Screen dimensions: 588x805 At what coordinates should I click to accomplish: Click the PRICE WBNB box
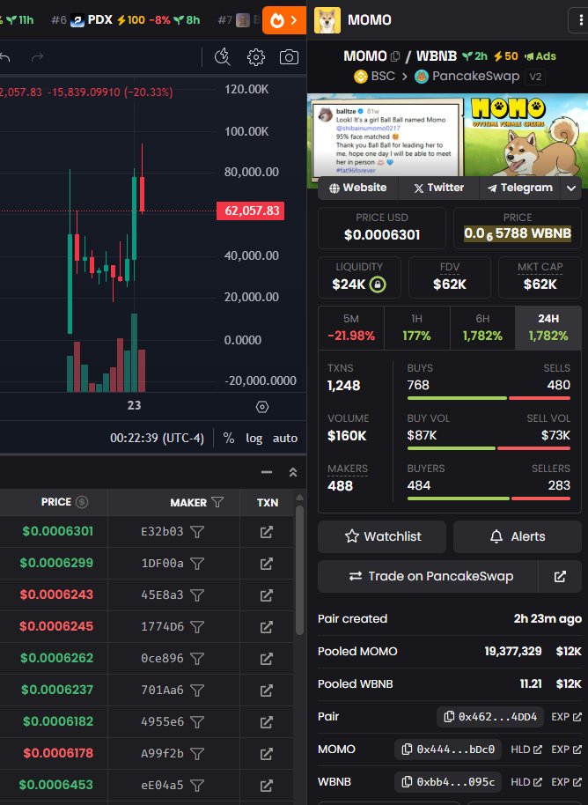[518, 228]
